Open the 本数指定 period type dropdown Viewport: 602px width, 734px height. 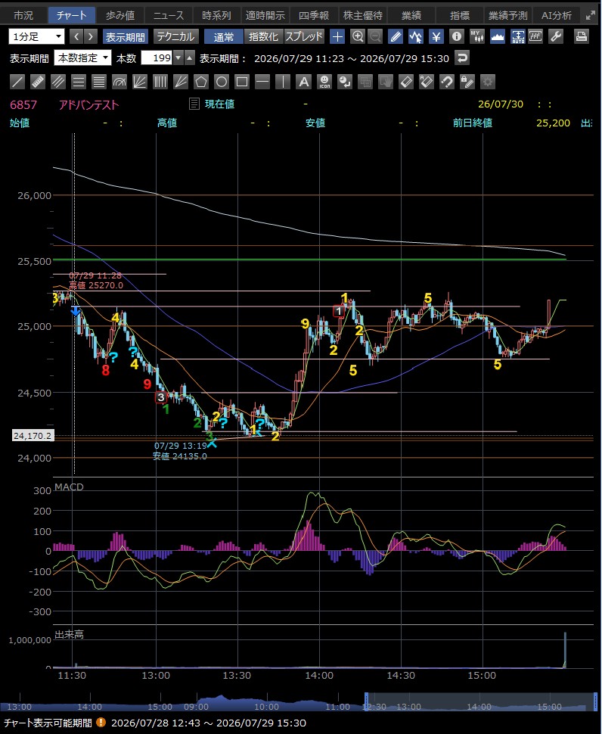pyautogui.click(x=82, y=58)
